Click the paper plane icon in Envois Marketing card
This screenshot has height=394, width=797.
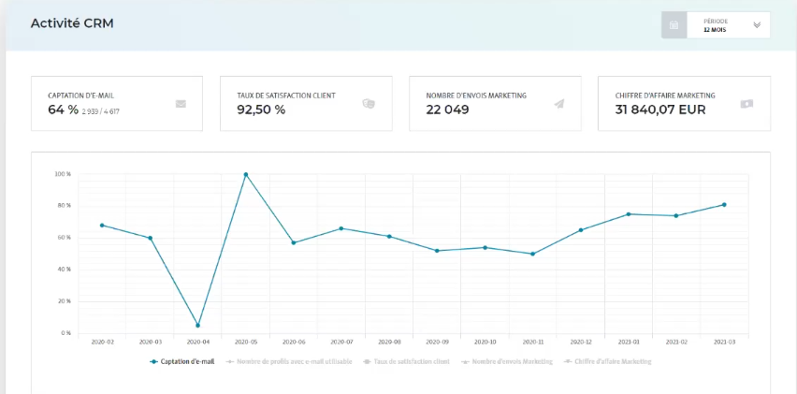pos(558,104)
